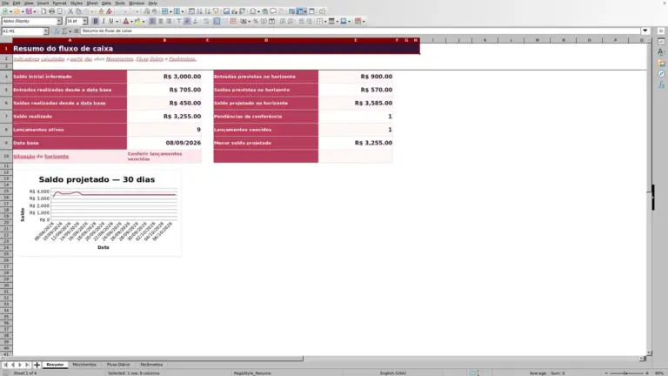The image size is (668, 376).
Task: Open the sidebar Styles panel icon
Action: tap(661, 52)
